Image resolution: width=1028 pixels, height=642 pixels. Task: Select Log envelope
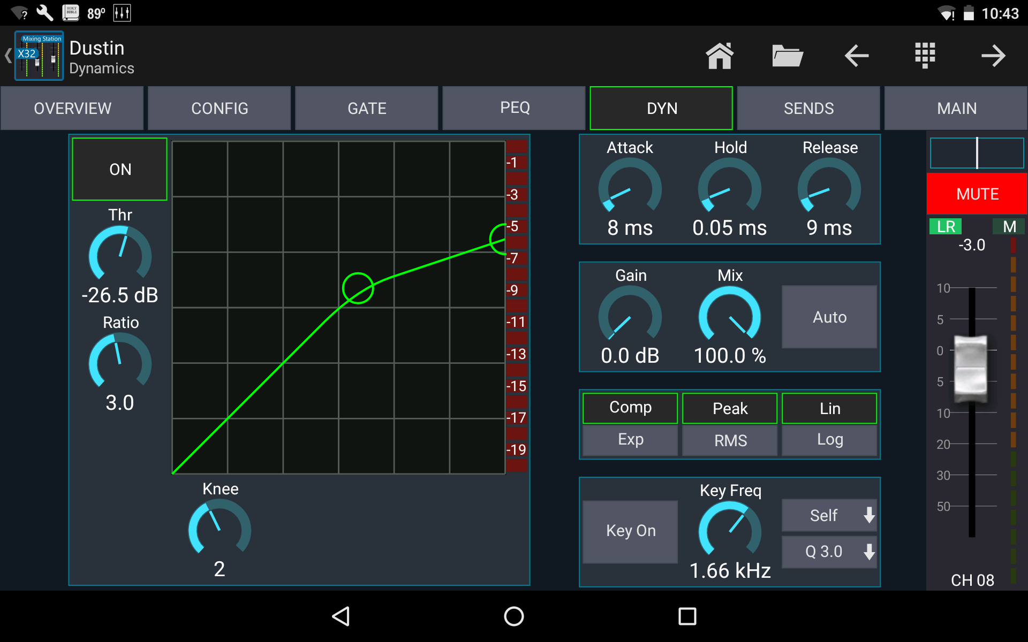[829, 440]
